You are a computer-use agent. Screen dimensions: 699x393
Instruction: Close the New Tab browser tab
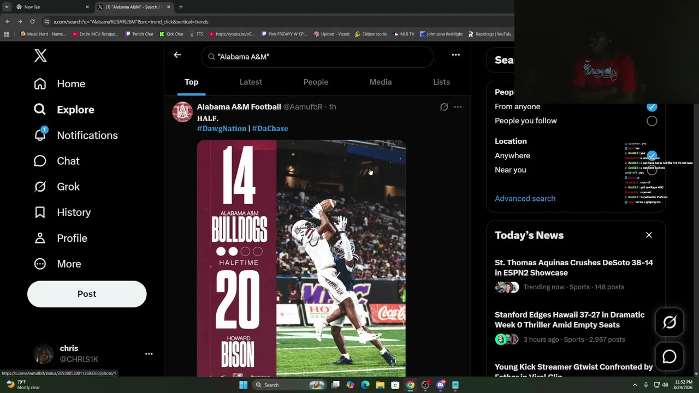click(87, 7)
